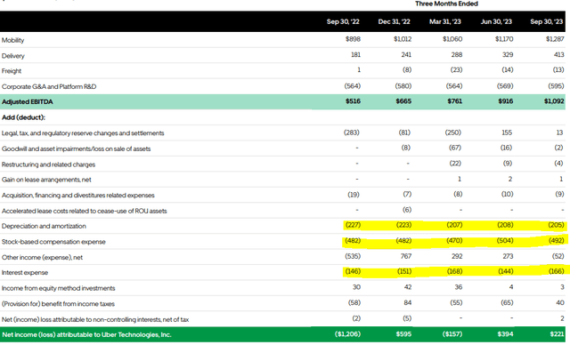Click income taxes value 84
Image resolution: width=570 pixels, height=345 pixels.
pyautogui.click(x=408, y=302)
